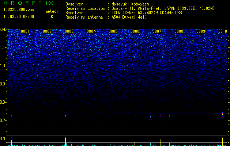Click the tallest yellow intensity bar at 0810
Viewport: 230px width, 146px height.
pyautogui.click(x=222, y=140)
